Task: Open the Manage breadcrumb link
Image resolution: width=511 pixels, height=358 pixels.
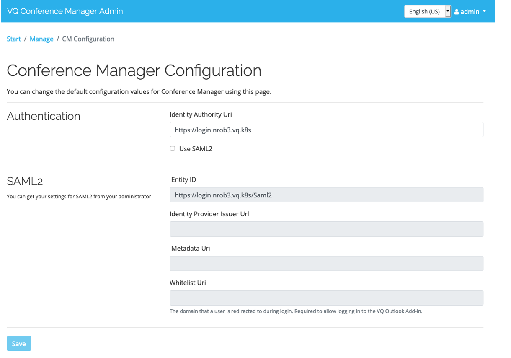Action: point(41,39)
